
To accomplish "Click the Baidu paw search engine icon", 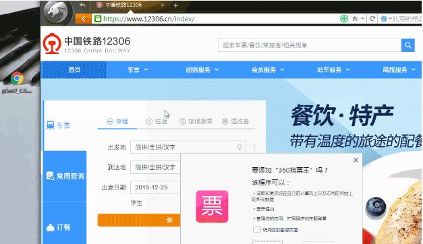I will click(384, 19).
